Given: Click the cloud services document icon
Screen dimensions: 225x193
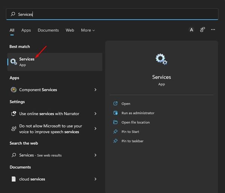Looking at the screenshot, I should 13,179.
